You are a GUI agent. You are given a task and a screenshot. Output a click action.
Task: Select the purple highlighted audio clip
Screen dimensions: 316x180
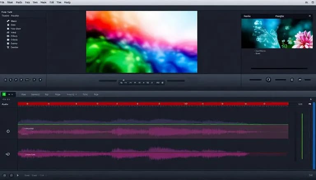(x=153, y=132)
